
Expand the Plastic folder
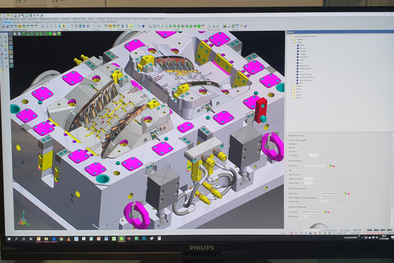291,89
